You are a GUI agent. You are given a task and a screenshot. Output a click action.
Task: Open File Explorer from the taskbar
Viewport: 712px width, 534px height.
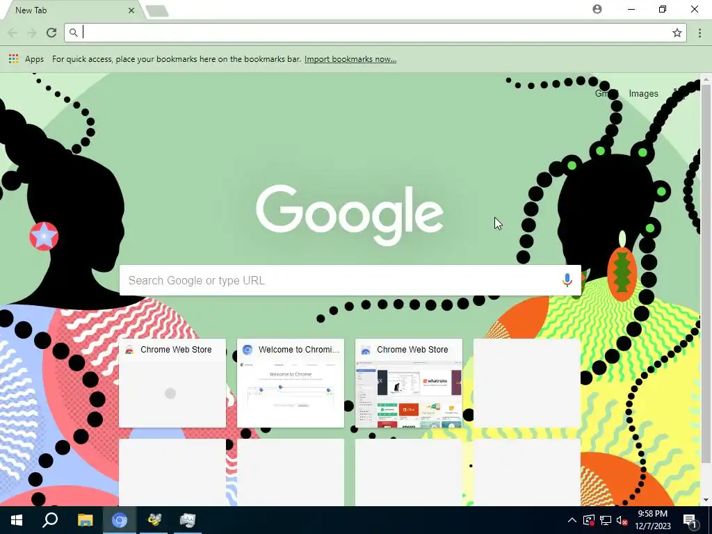[x=85, y=520]
